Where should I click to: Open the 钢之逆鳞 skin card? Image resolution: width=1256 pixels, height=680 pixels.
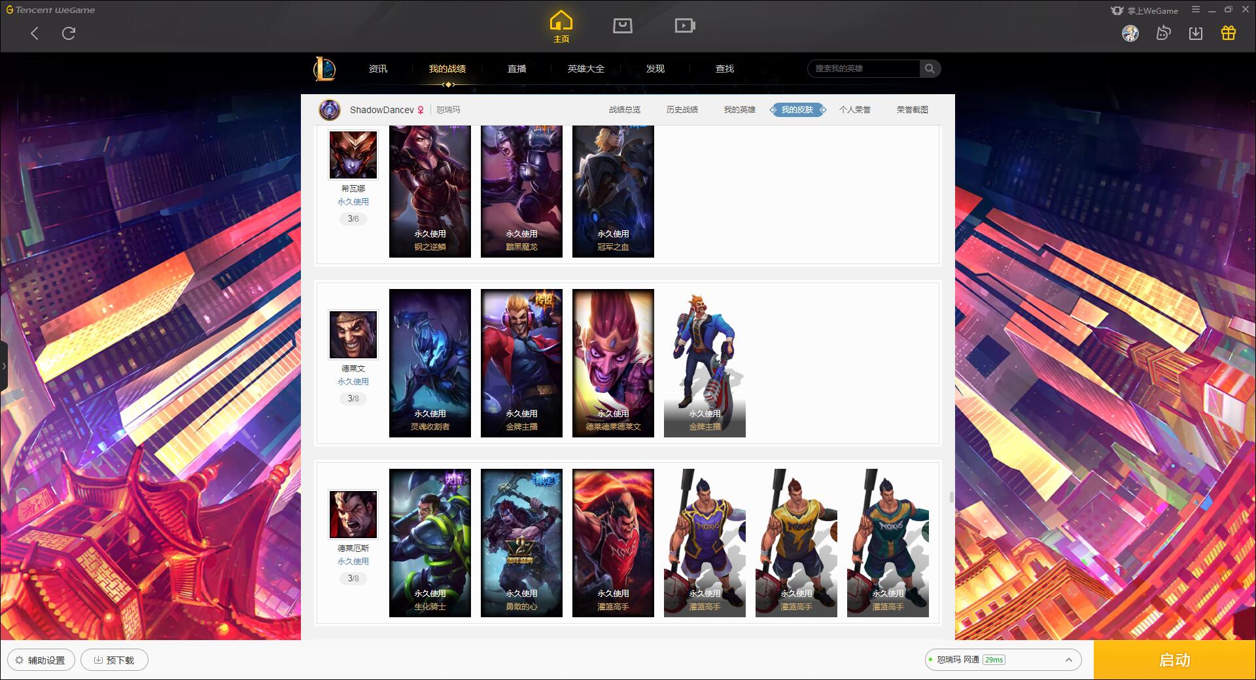(430, 191)
